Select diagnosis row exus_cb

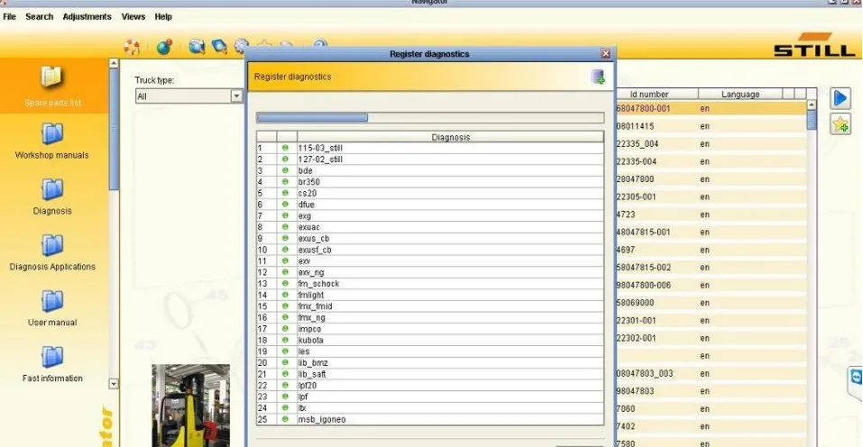coord(430,238)
